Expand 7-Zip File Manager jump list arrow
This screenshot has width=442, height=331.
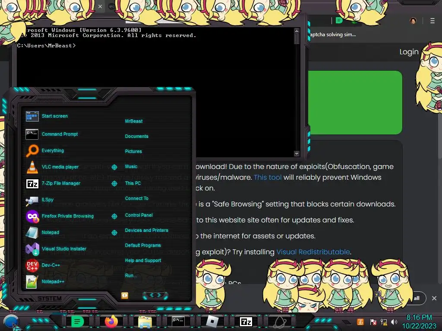tap(114, 184)
